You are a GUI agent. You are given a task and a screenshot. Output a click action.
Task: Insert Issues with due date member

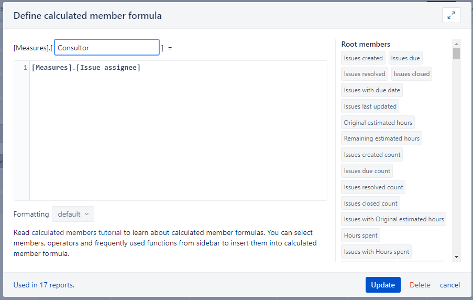(372, 90)
